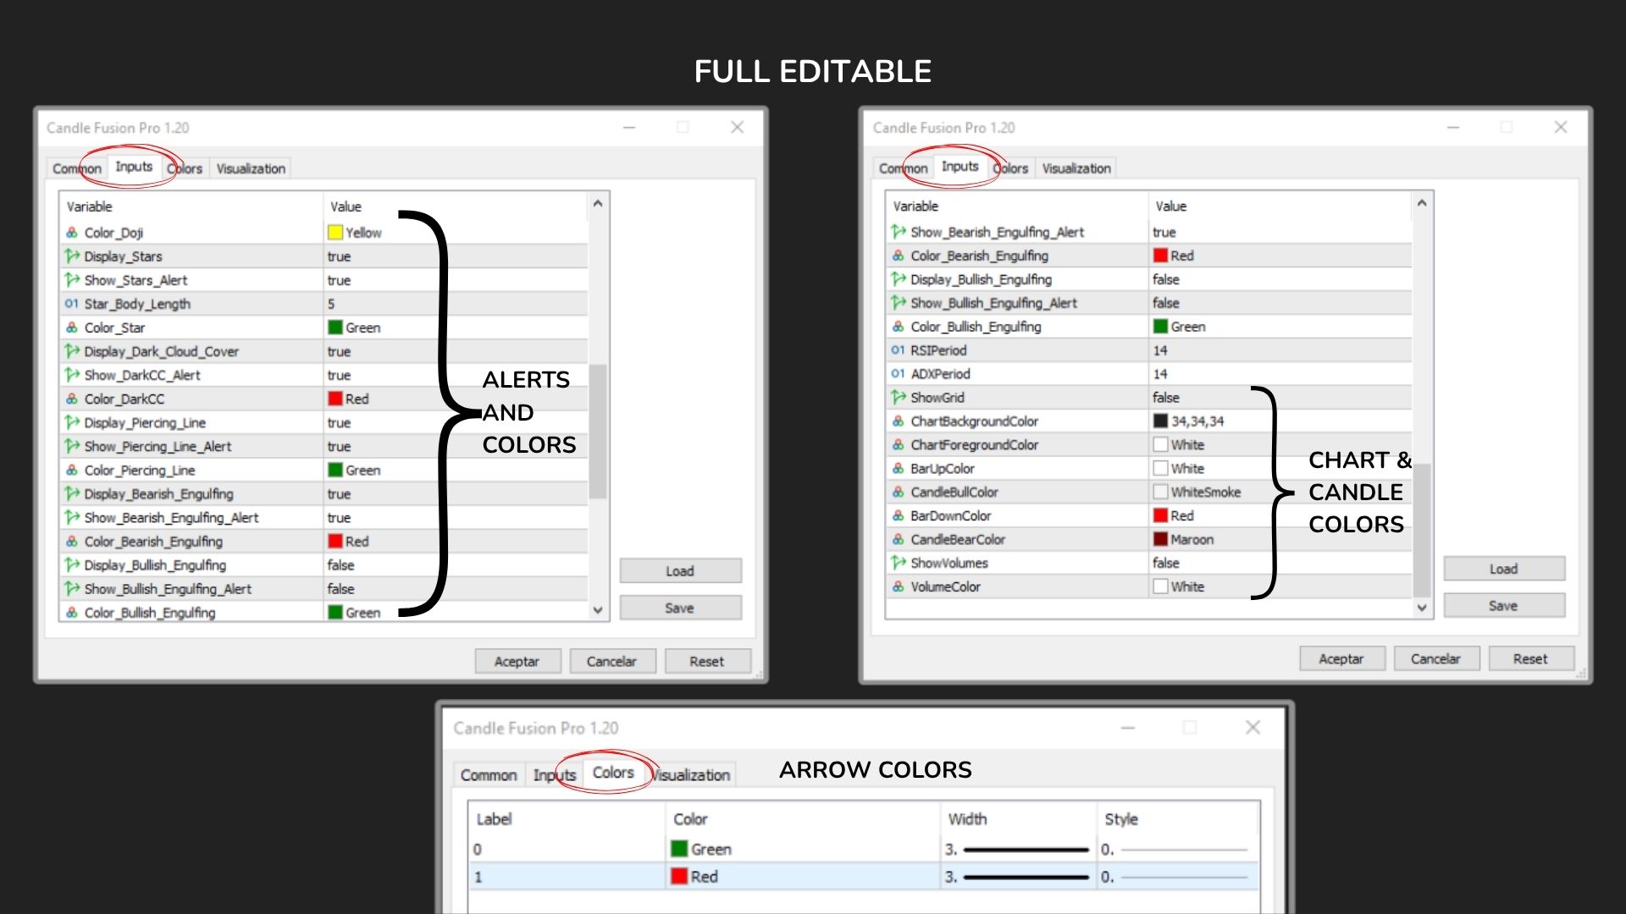Click Cancelar button in right window
The width and height of the screenshot is (1626, 914).
click(x=1435, y=658)
